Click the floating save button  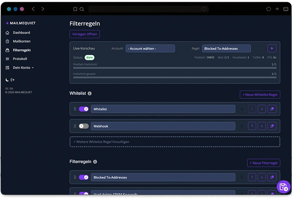(x=283, y=187)
